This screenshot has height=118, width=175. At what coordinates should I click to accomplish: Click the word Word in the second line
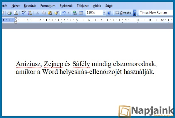[50, 72]
